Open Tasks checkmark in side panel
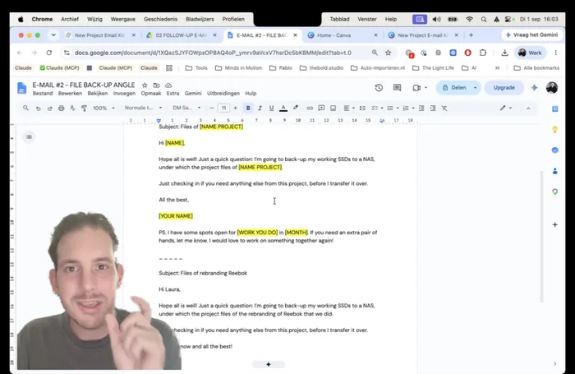 pyautogui.click(x=554, y=150)
